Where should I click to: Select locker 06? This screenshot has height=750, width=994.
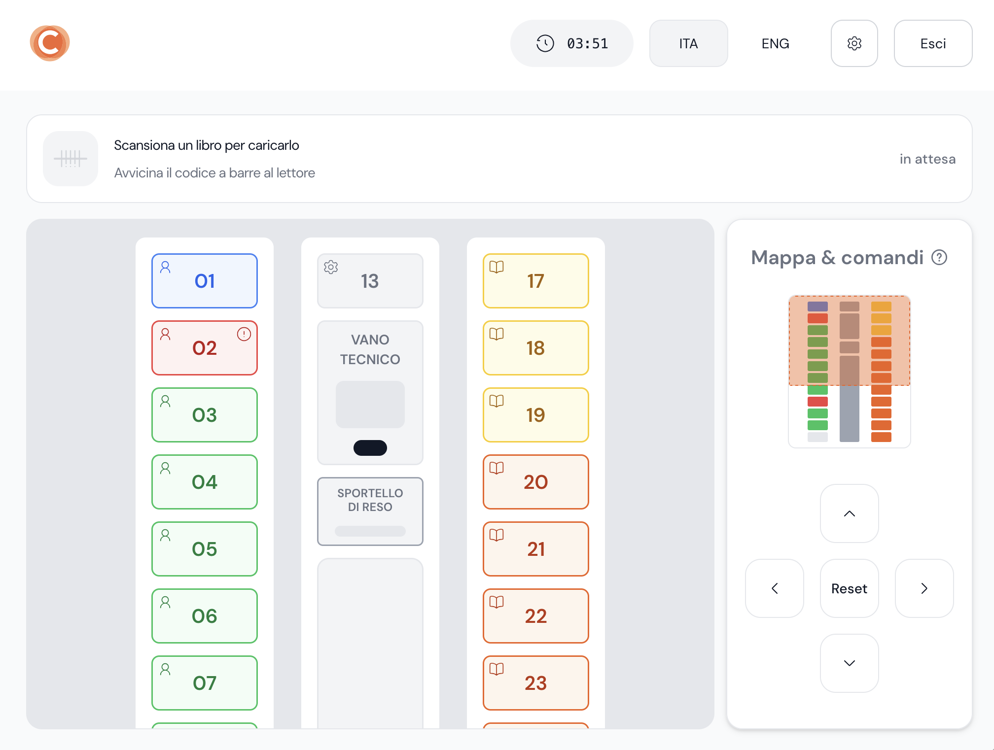coord(205,616)
